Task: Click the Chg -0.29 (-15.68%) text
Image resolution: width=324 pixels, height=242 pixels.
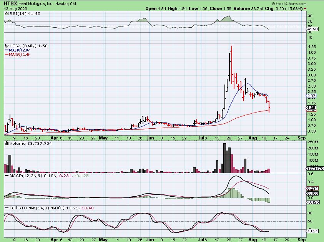Action: [284, 9]
